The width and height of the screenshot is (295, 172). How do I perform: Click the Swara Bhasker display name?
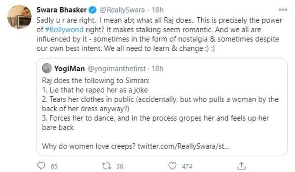coord(62,10)
